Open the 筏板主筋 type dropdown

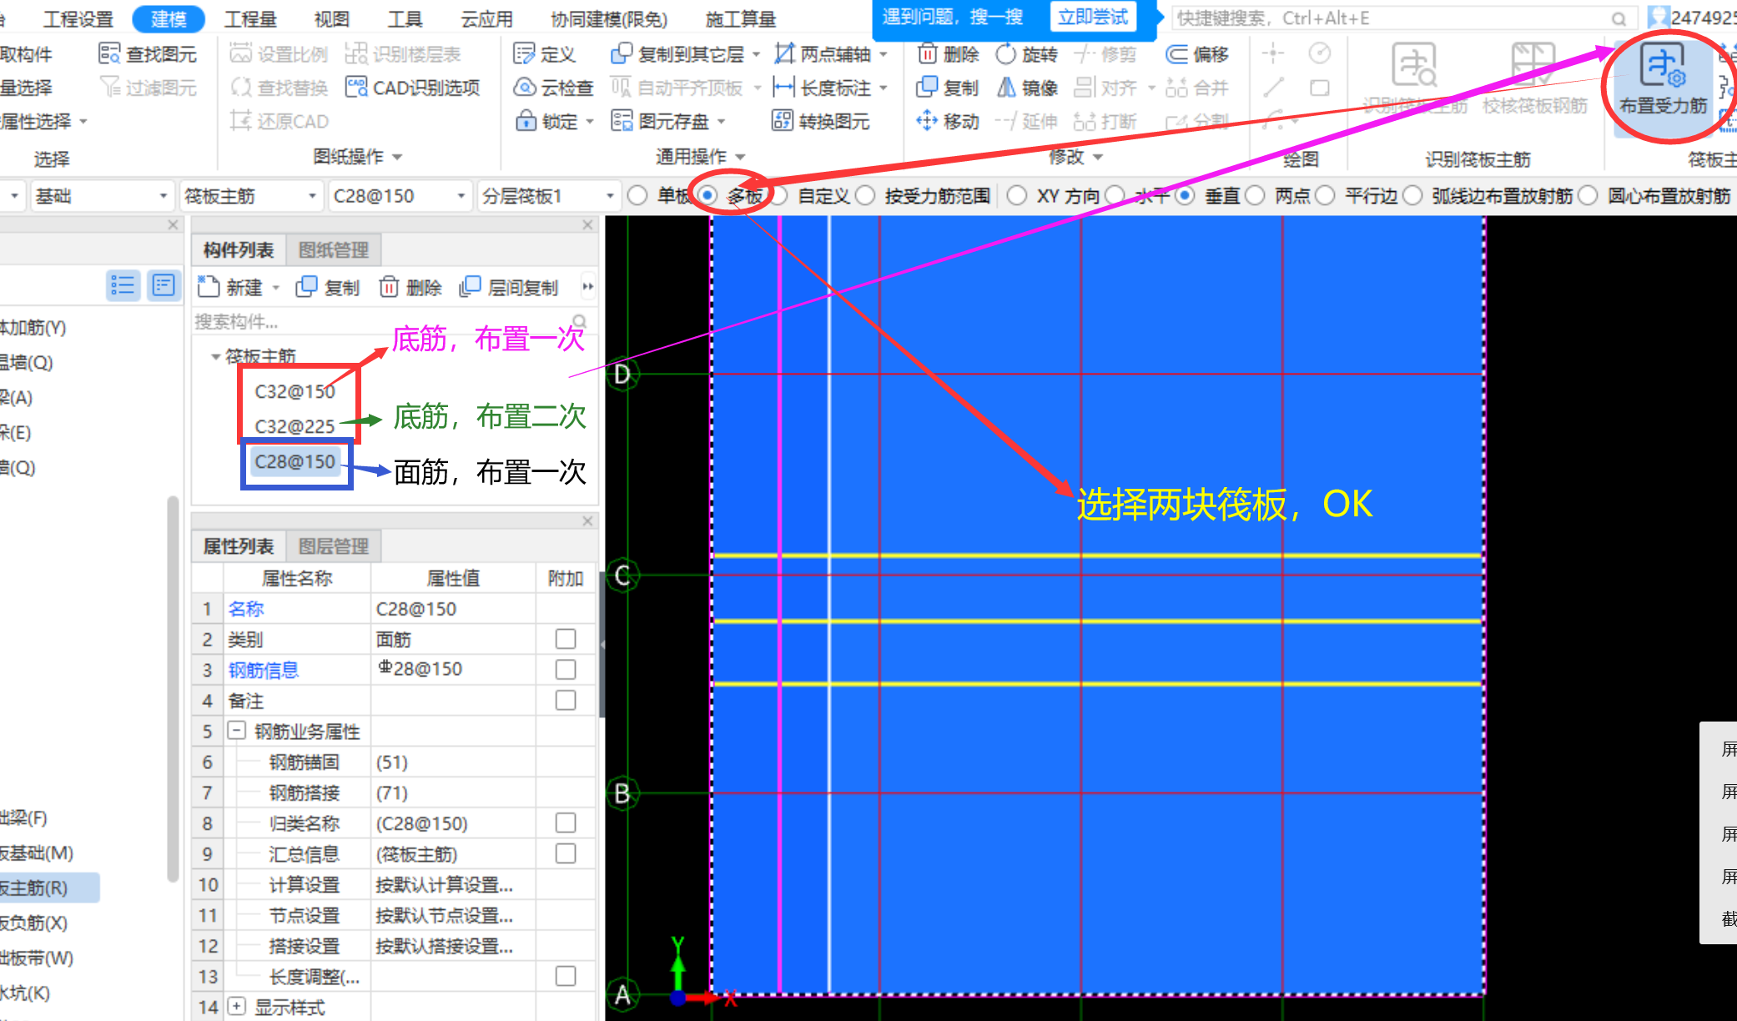point(250,196)
